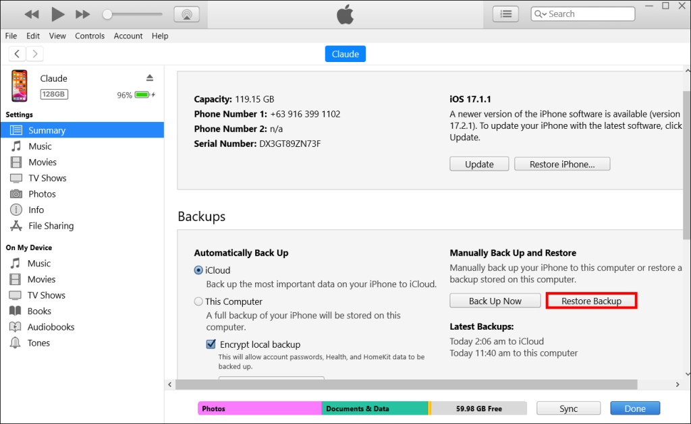
Task: Open the Account menu
Action: click(x=128, y=36)
